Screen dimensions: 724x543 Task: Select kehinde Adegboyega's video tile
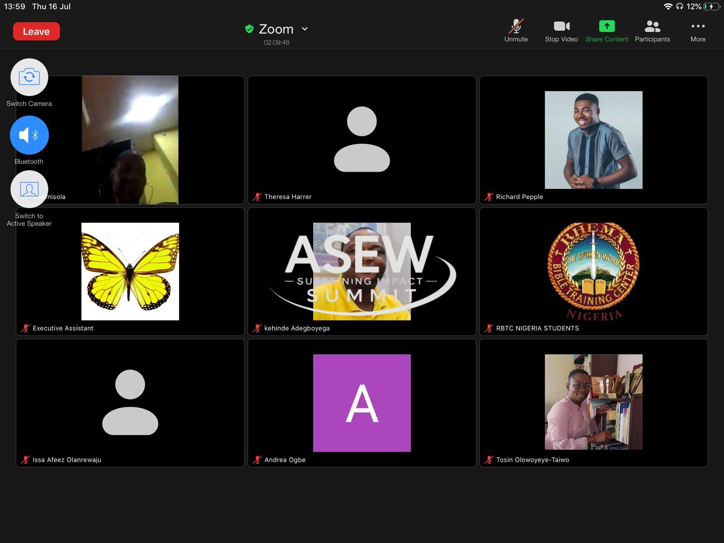click(x=362, y=271)
